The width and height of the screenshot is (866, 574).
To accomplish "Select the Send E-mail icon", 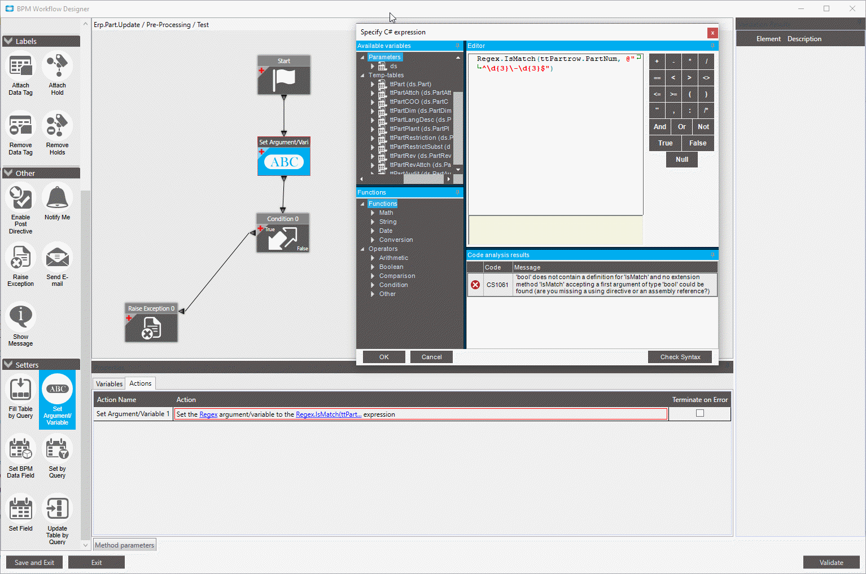I will tap(57, 258).
